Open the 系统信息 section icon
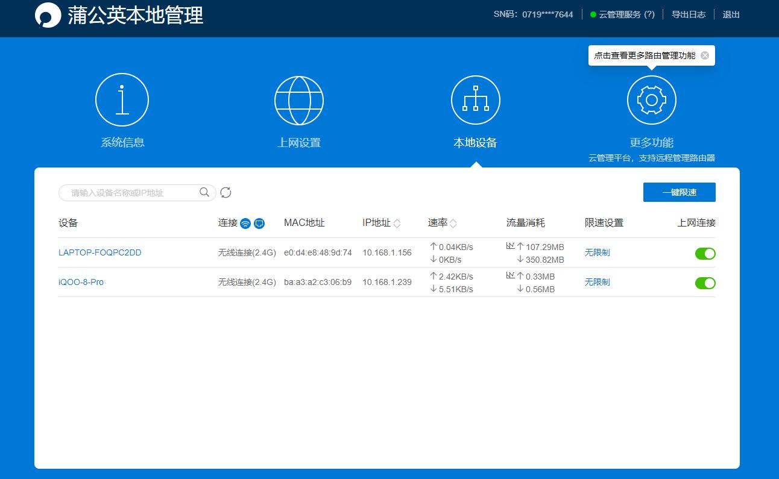Screen dimensions: 779x479 pyautogui.click(x=122, y=99)
